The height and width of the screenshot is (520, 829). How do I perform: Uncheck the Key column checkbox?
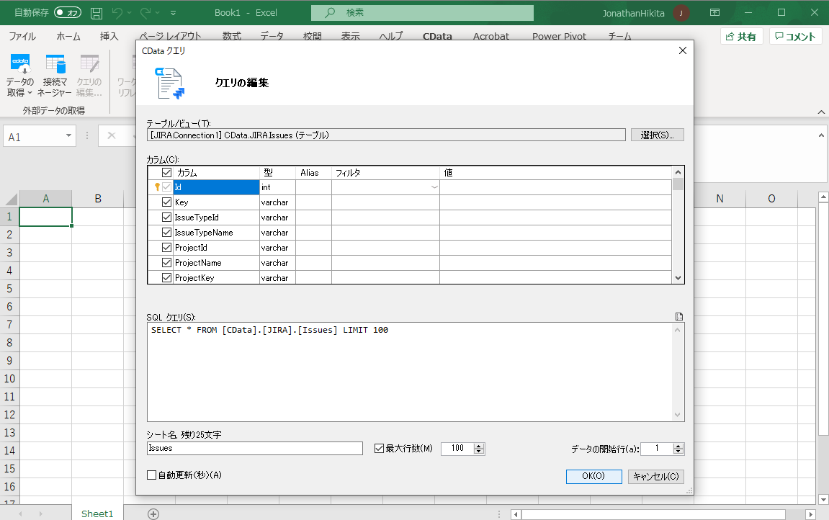(x=166, y=202)
